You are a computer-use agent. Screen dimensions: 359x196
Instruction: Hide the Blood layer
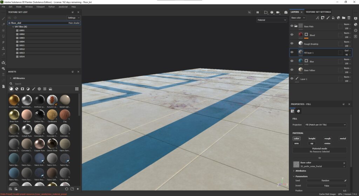pos(292,35)
